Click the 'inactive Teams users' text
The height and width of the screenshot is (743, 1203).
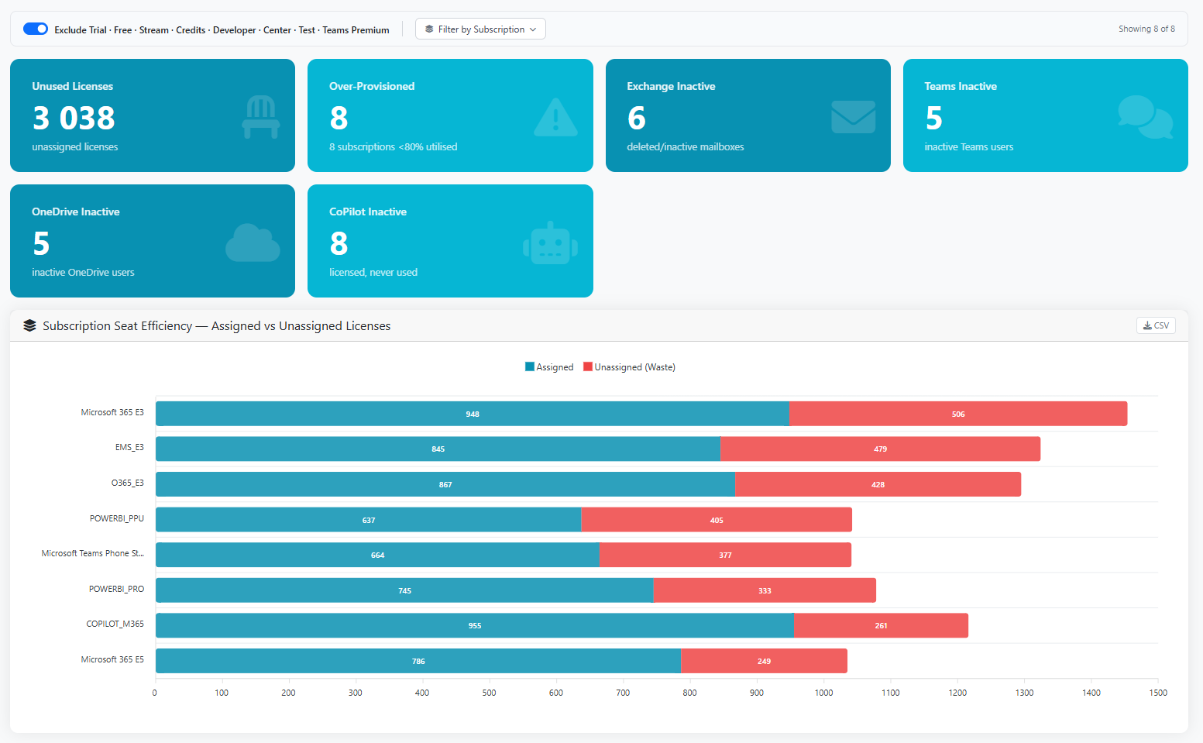click(969, 146)
